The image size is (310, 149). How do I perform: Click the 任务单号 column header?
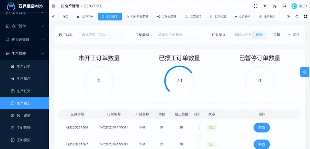77,114
